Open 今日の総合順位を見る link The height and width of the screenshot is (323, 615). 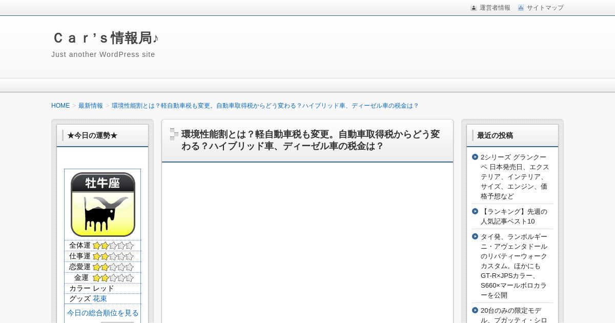coord(102,313)
